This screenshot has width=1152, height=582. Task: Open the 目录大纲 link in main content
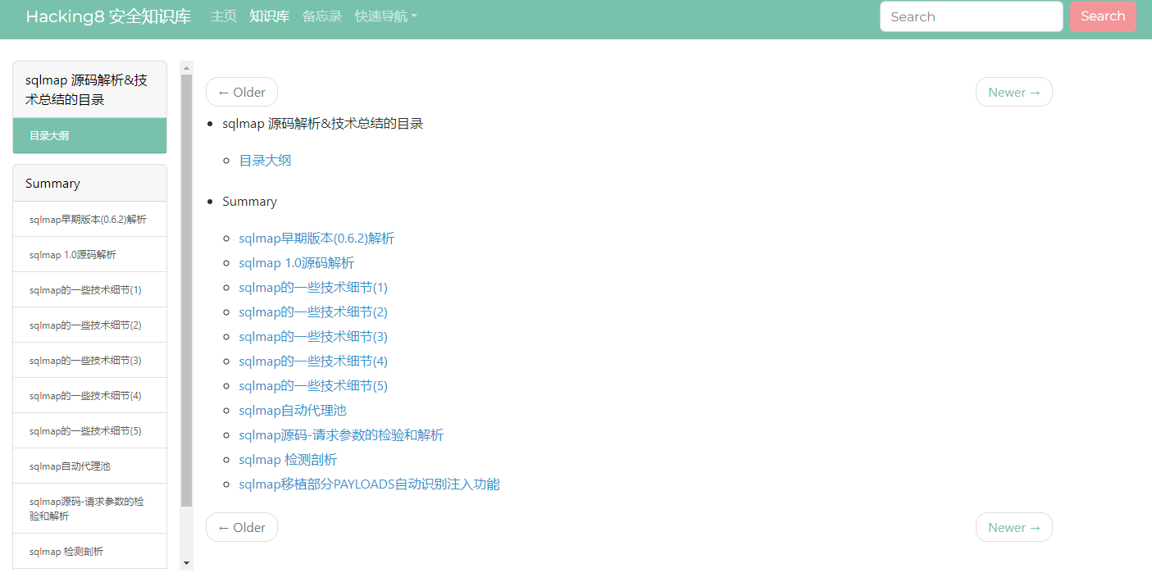pyautogui.click(x=265, y=160)
